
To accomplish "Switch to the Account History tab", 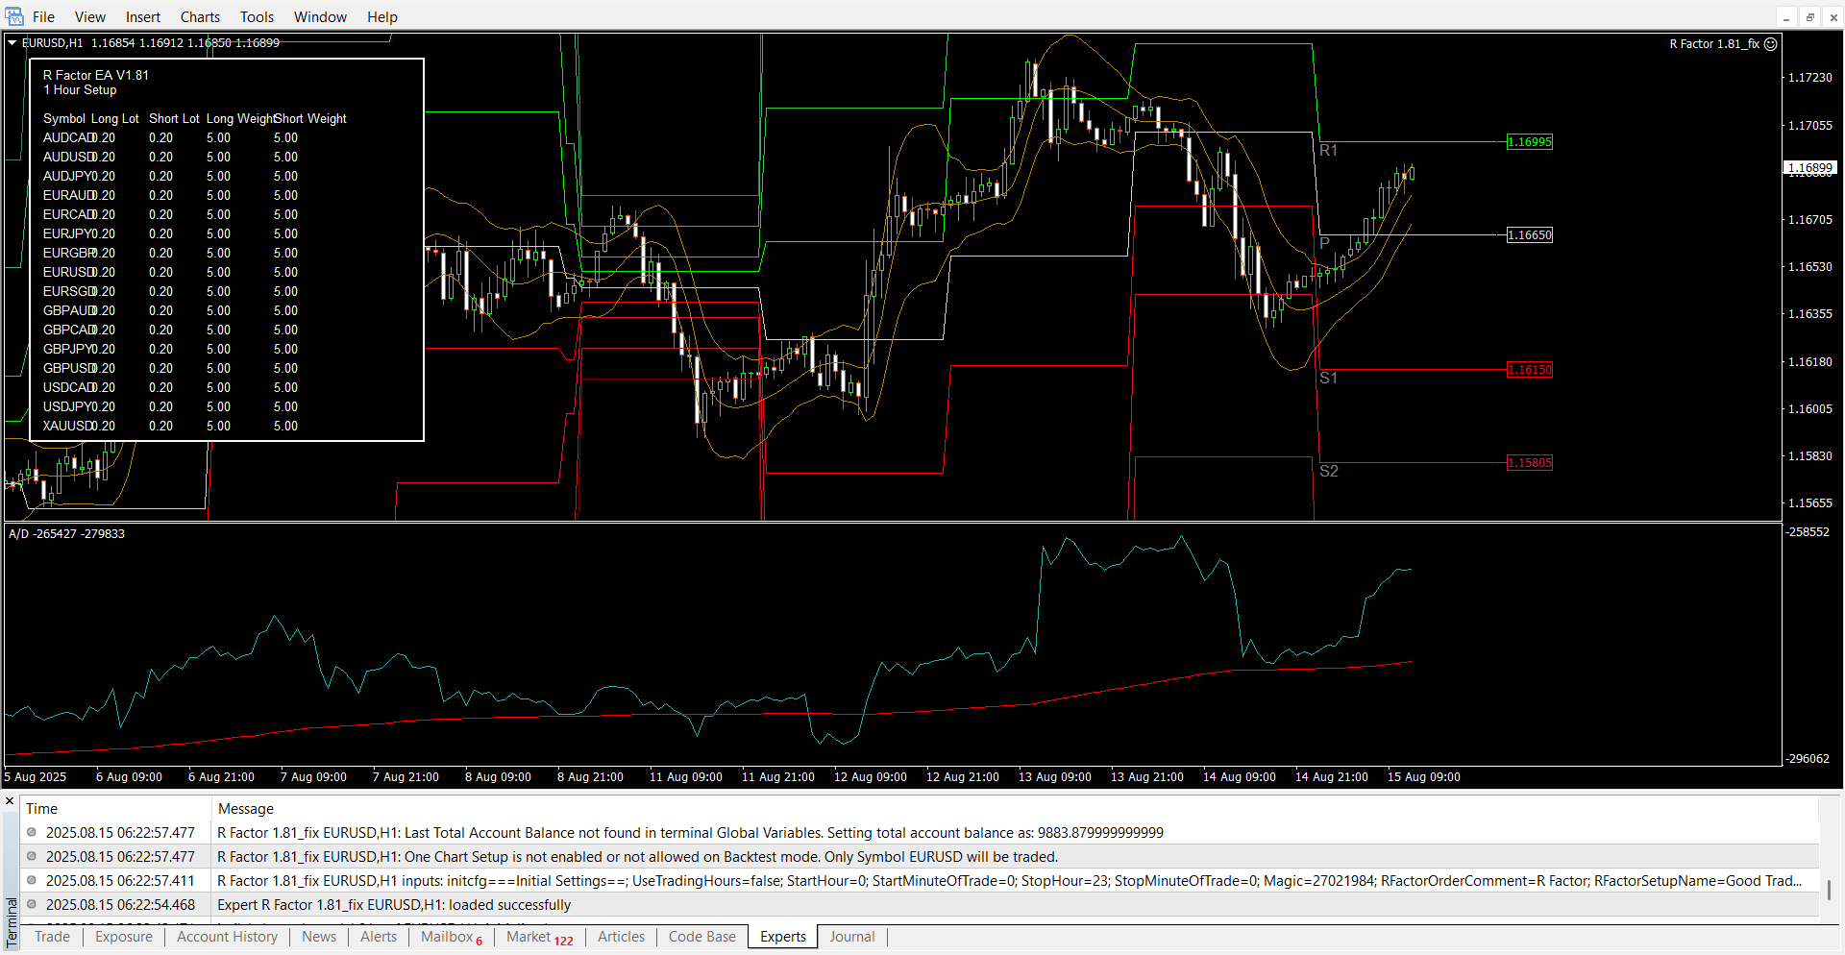I will point(227,937).
